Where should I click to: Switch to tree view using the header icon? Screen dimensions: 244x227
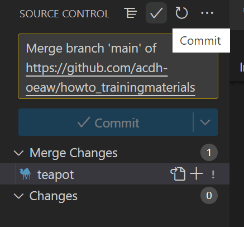(131, 13)
